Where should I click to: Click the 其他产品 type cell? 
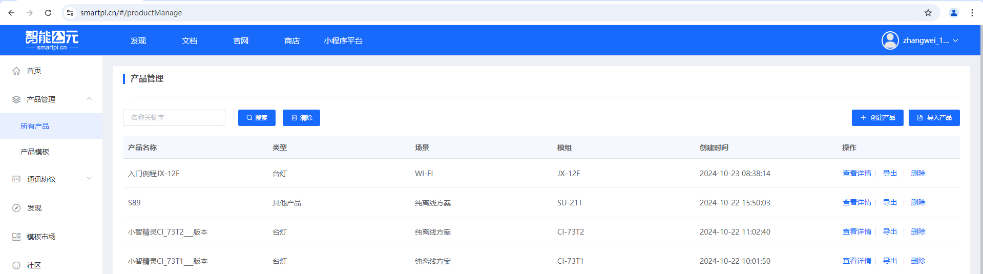[287, 203]
